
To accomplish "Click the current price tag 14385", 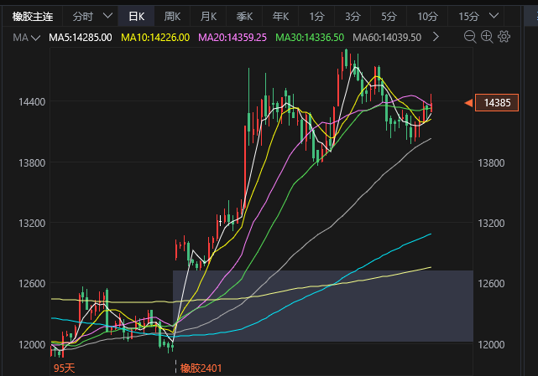I will click(x=497, y=102).
